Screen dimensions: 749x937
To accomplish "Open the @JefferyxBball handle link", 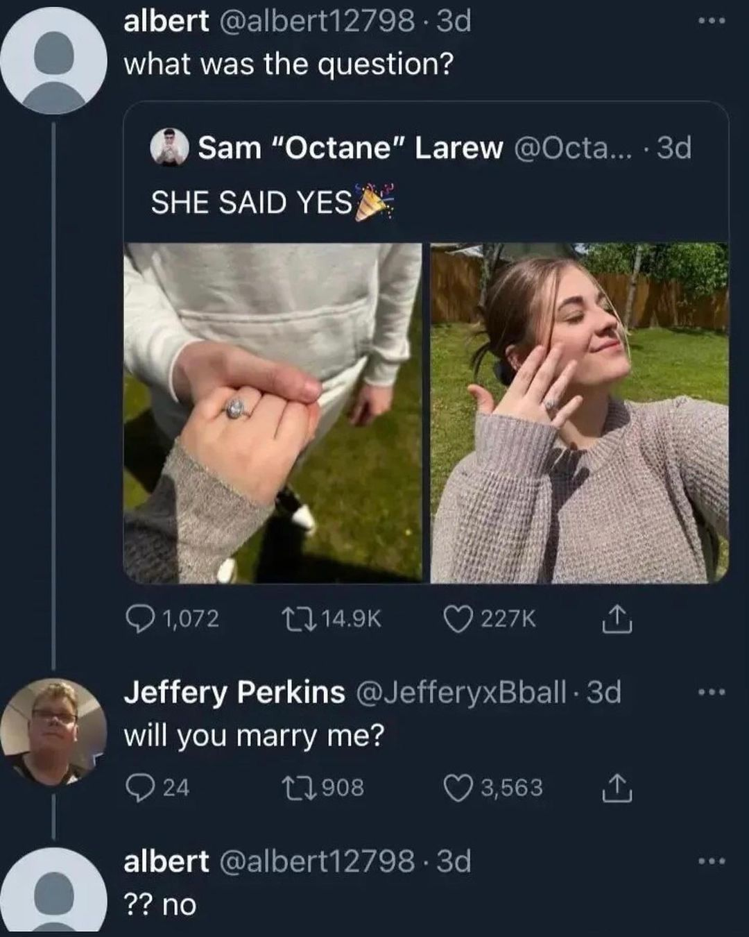I will 460,692.
